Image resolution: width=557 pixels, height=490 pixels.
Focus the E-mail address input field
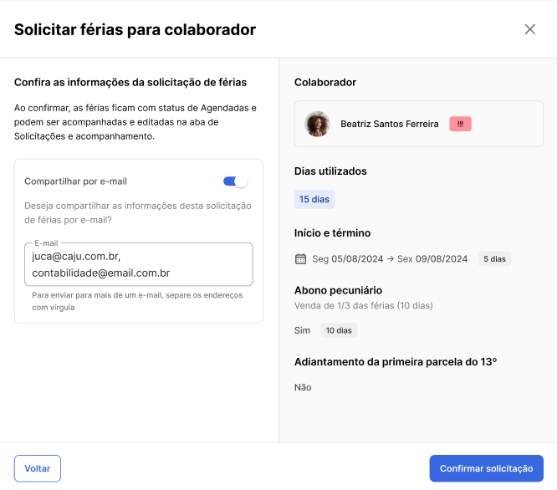(x=139, y=264)
